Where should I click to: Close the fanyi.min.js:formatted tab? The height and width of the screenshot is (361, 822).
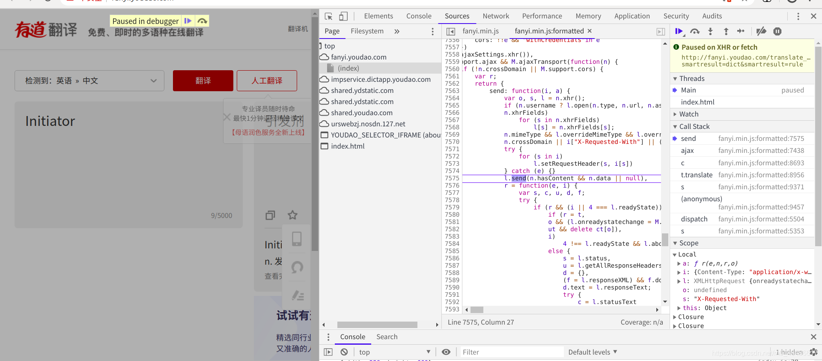[x=590, y=31]
